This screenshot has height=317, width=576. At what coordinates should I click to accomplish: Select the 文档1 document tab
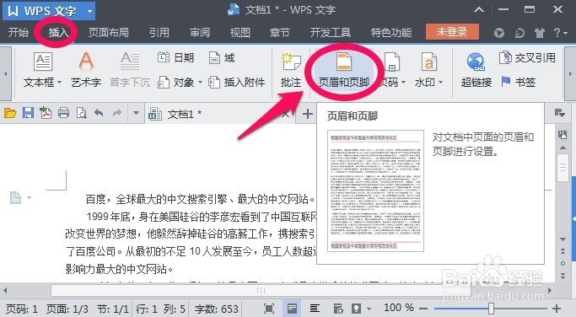[x=219, y=114]
